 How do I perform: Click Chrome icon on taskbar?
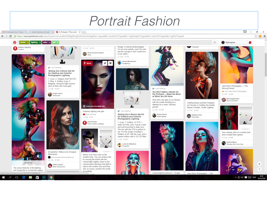[51, 177]
